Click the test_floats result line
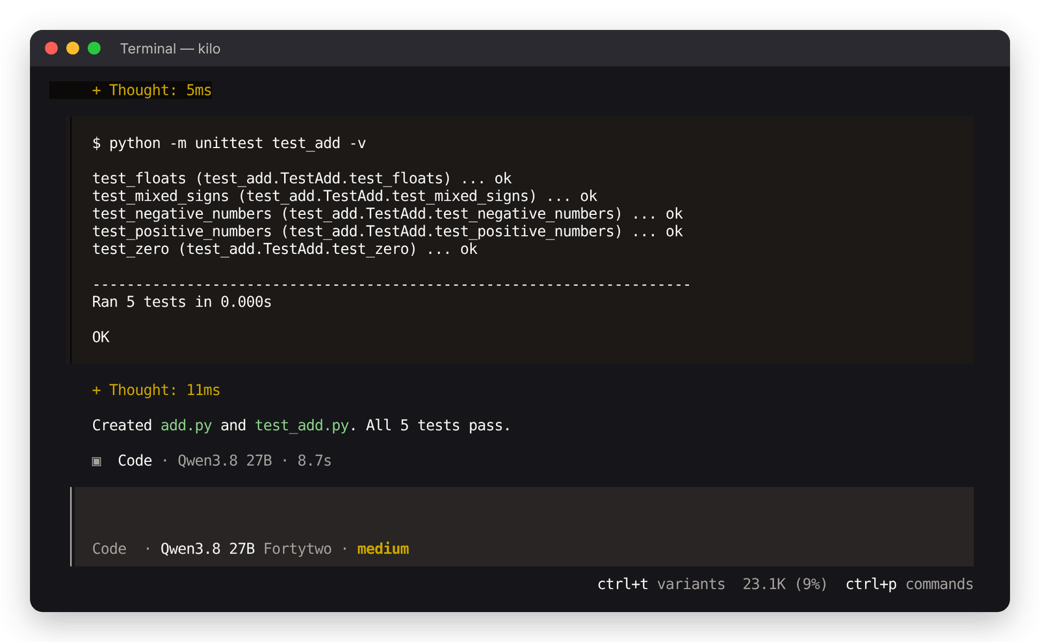This screenshot has height=642, width=1040. (302, 179)
